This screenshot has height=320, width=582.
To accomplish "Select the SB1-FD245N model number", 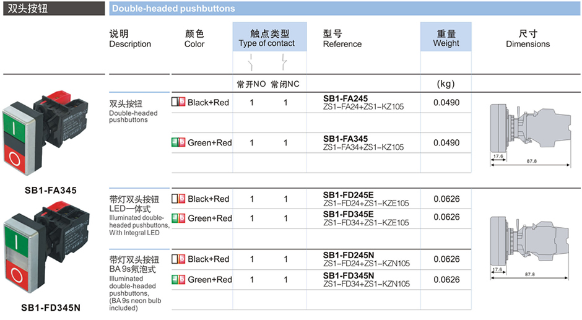I will point(348,255).
